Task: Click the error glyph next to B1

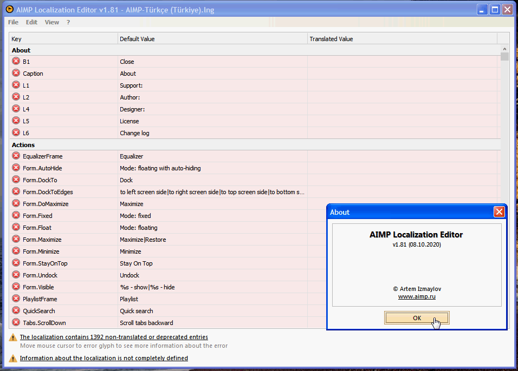Action: point(16,61)
